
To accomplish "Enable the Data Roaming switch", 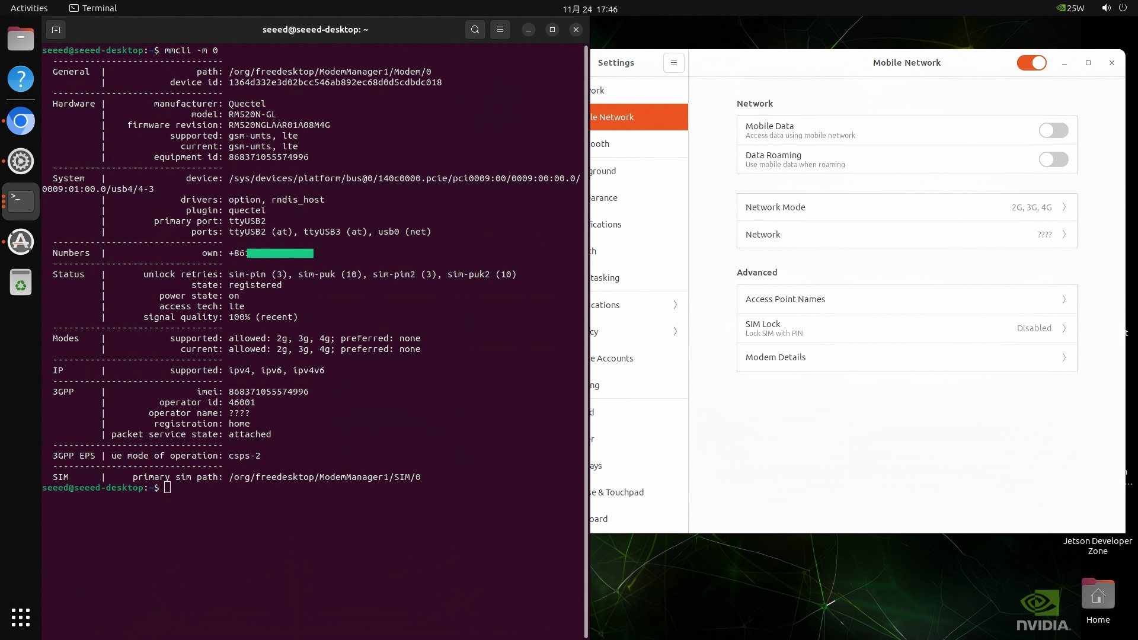I will (x=1053, y=159).
